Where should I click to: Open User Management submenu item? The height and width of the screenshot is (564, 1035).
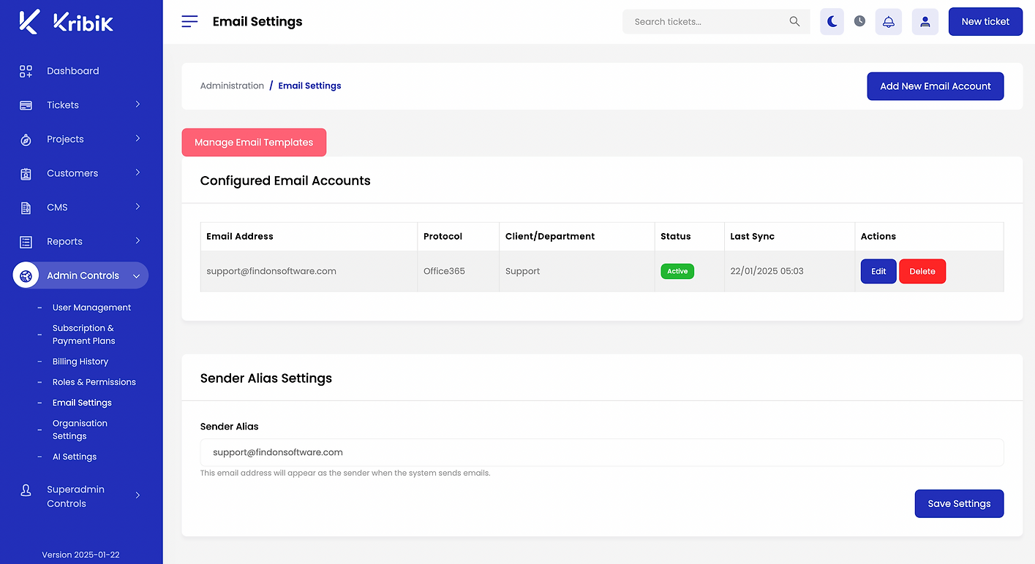tap(91, 308)
